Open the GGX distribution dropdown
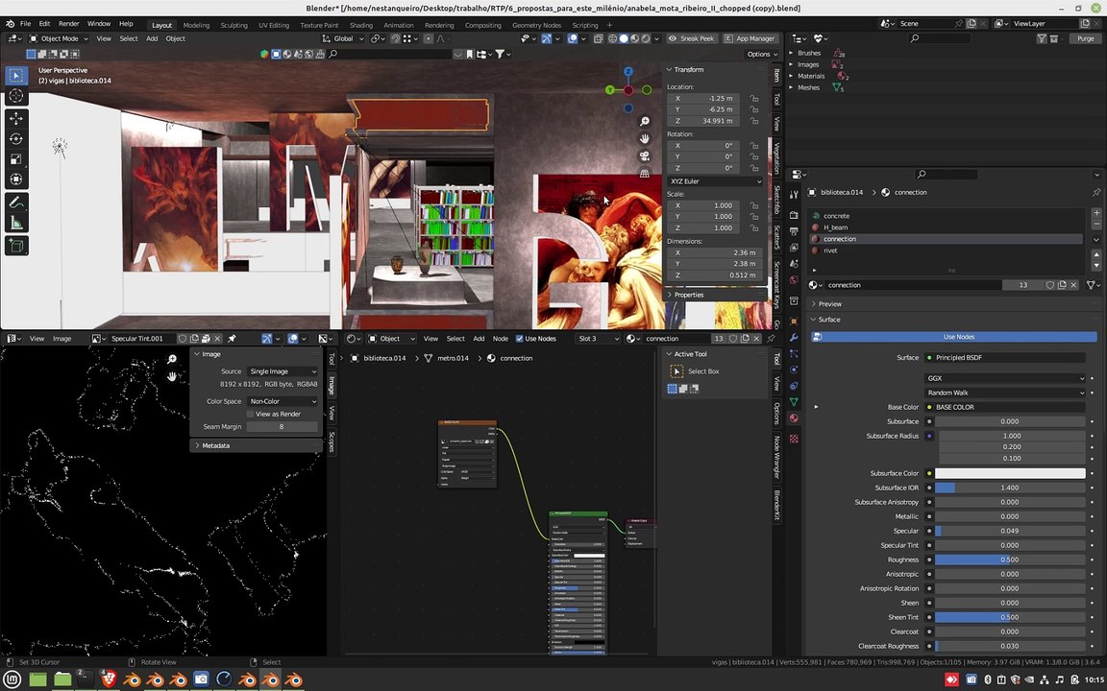 (1004, 379)
